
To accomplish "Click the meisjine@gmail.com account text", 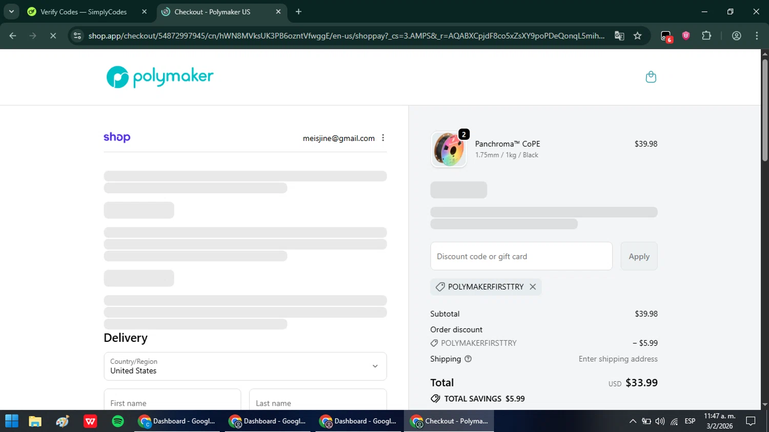I will coord(338,138).
